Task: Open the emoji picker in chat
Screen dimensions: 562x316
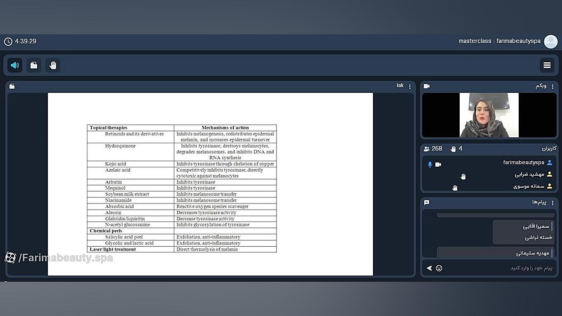Action: (x=439, y=268)
